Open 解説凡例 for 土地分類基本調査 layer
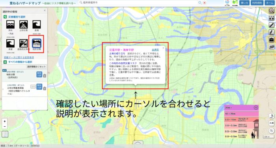The height and width of the screenshot is (148, 276). (39, 87)
